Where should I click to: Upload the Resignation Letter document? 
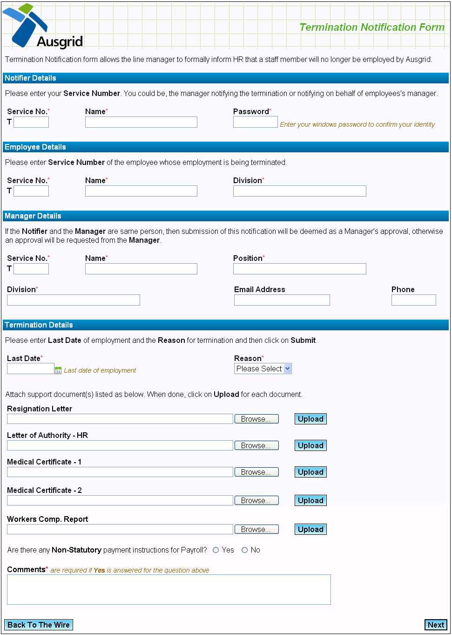tap(310, 419)
